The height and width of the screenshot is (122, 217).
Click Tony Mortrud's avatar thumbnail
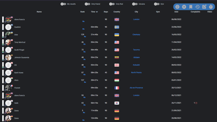point(8,42)
